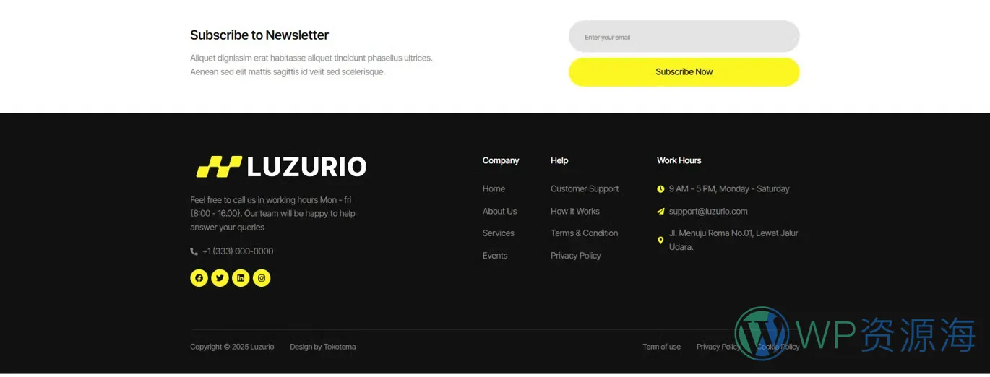The height and width of the screenshot is (377, 990).
Task: Click the location pin address icon
Action: pos(660,240)
